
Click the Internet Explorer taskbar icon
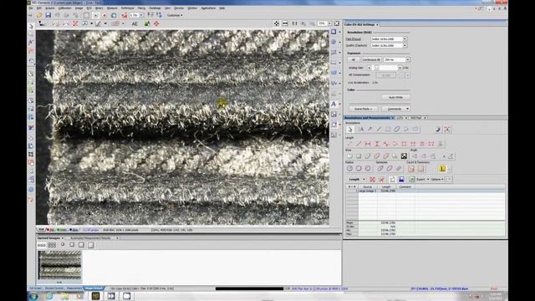50,296
